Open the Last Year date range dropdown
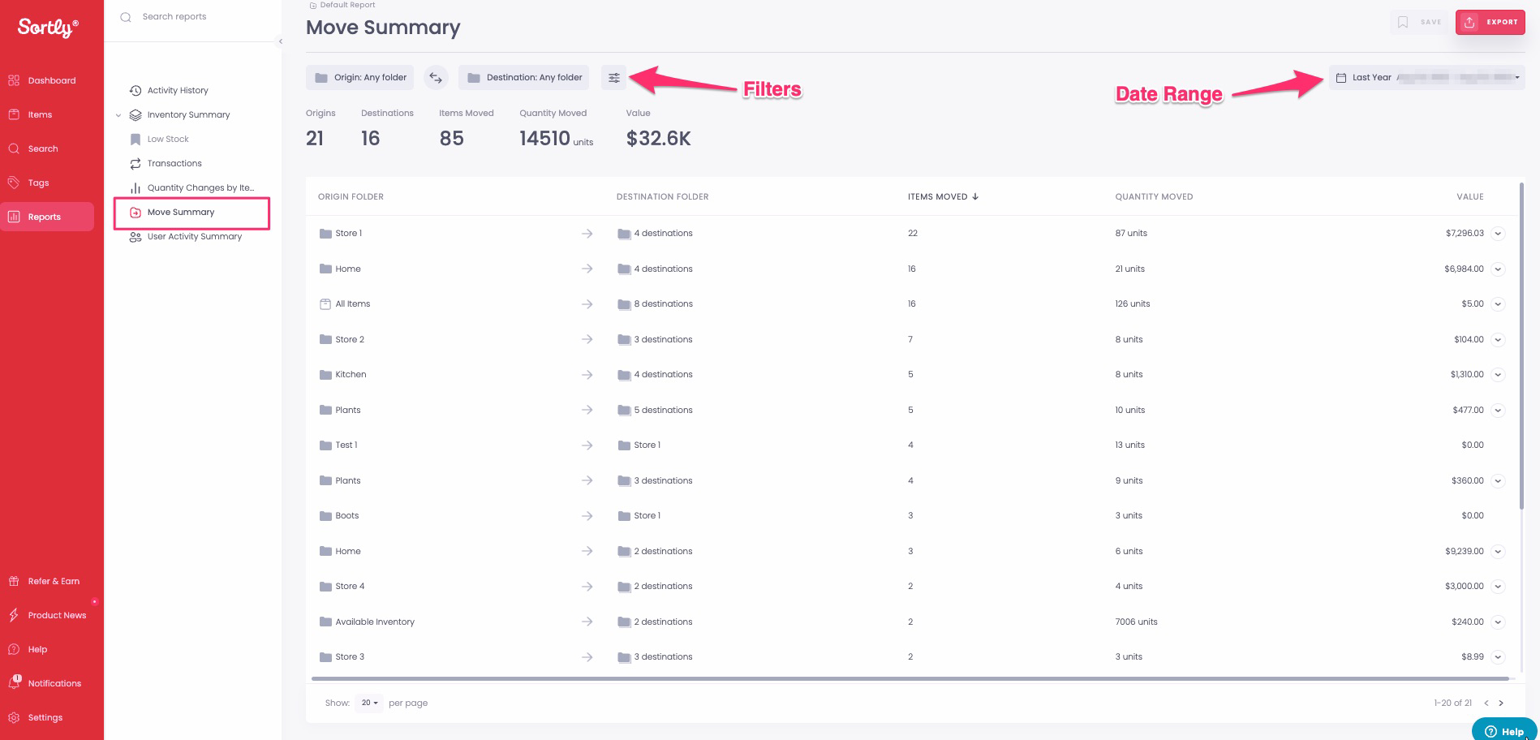The width and height of the screenshot is (1540, 740). 1426,78
